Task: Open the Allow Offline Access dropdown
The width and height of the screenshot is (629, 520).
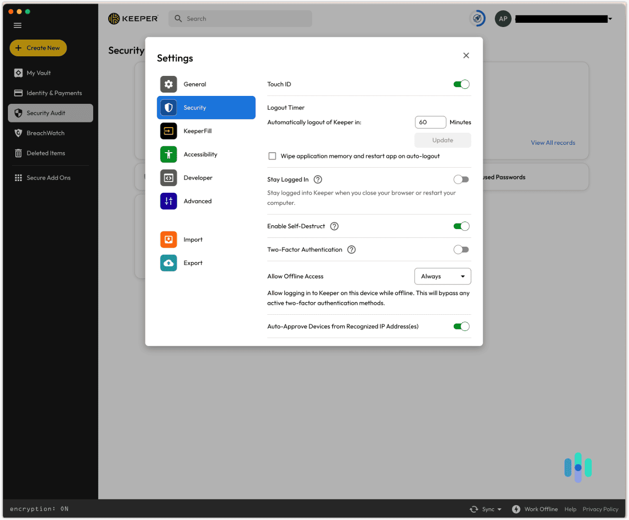Action: tap(442, 276)
